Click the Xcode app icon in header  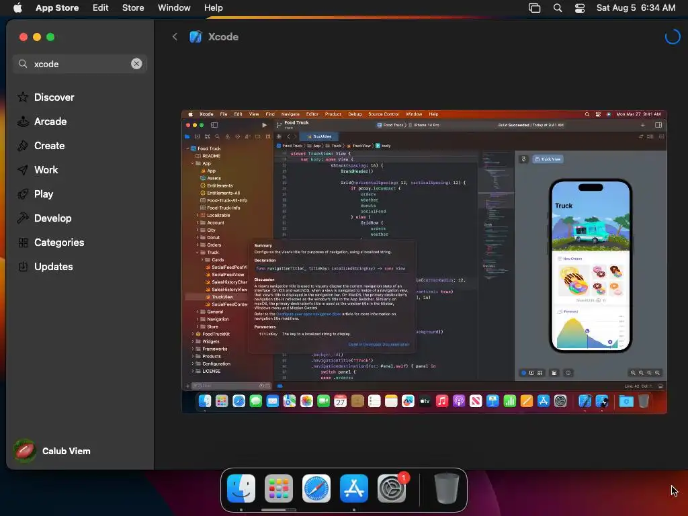[196, 37]
